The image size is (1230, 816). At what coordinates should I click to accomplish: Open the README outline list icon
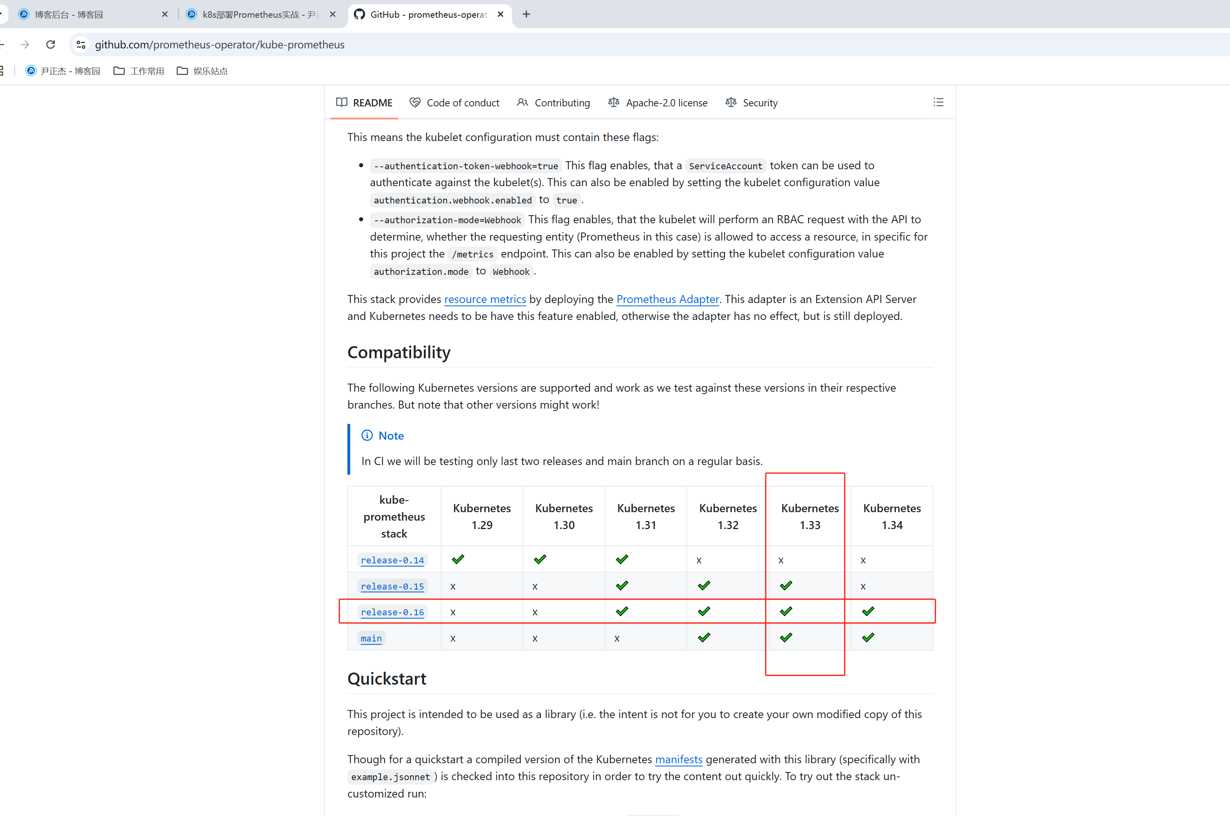click(x=938, y=102)
